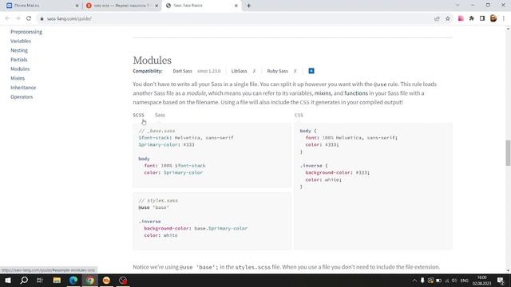Select the Sass Basics tab
Viewport: 511px width, 287px height.
(x=201, y=6)
